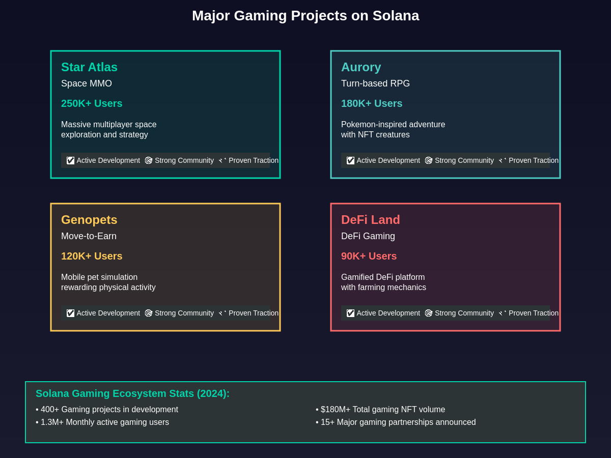Click the 400+ Gaming projects stat
Screen dimensions: 611x458
coord(107,410)
